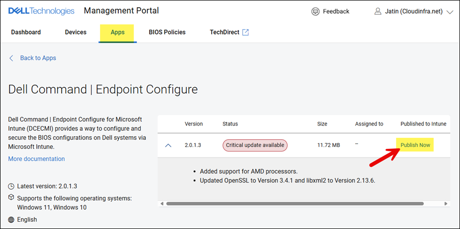The height and width of the screenshot is (229, 460).
Task: Click the scrollbar right arrow in table
Action: (x=446, y=203)
